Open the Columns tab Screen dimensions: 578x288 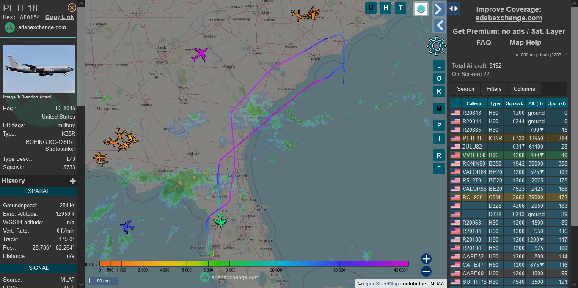coord(524,89)
